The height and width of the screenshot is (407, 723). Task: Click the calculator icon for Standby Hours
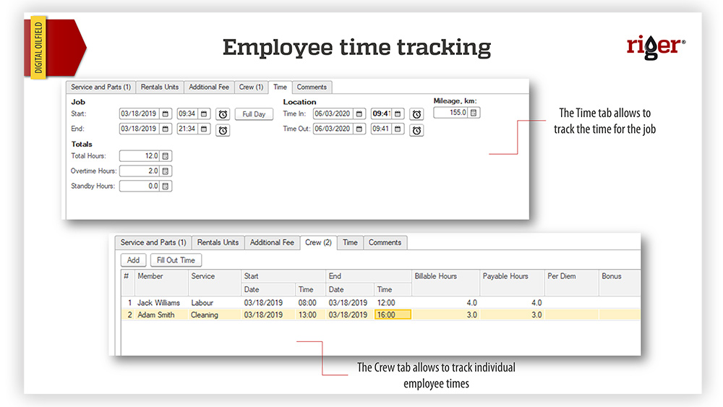[166, 187]
